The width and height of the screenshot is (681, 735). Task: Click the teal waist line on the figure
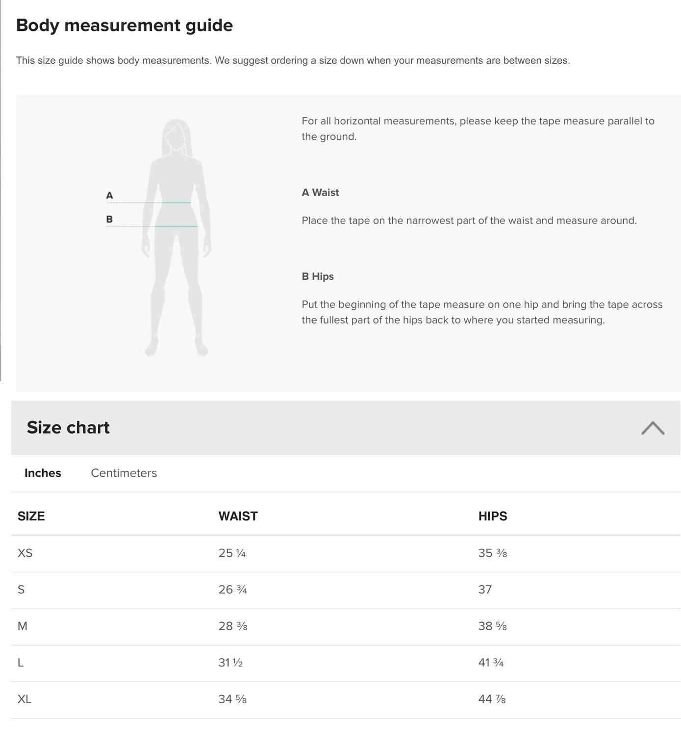(176, 202)
